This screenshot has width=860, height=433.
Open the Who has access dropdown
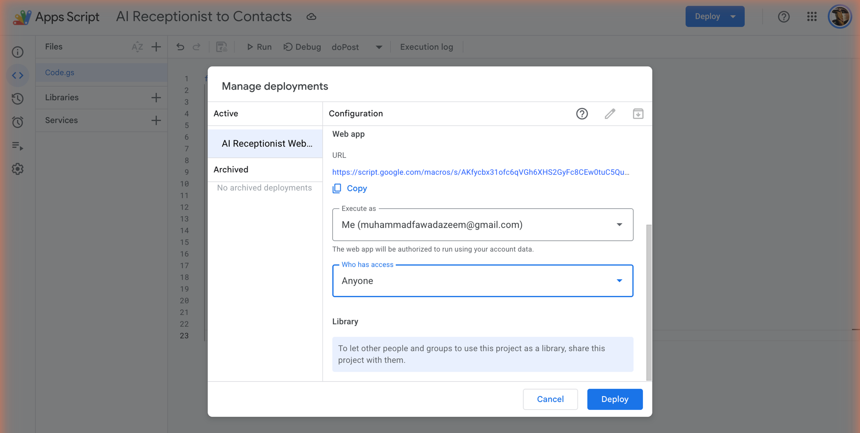(x=482, y=281)
